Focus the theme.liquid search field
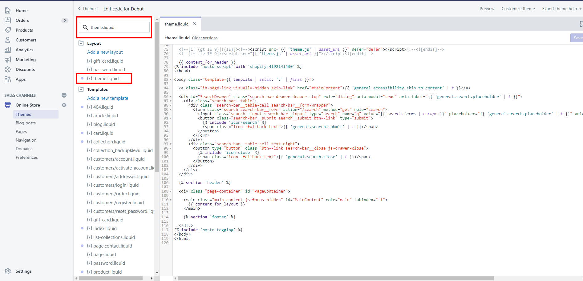583x281 pixels. tap(114, 27)
